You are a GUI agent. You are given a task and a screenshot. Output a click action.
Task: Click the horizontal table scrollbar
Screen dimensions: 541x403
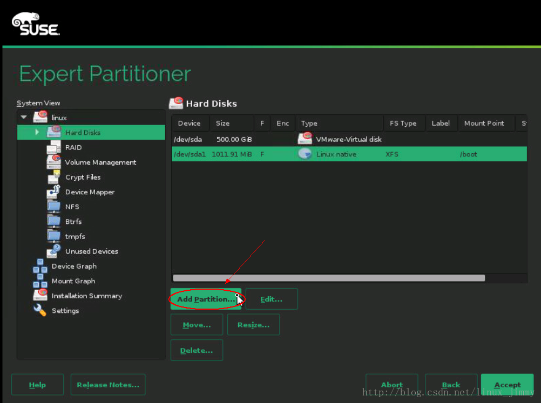[329, 278]
